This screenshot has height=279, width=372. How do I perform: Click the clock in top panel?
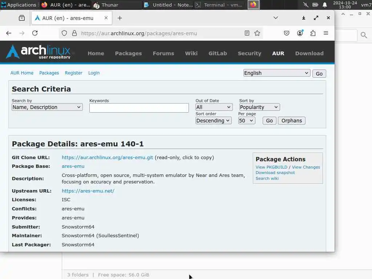coord(345,5)
